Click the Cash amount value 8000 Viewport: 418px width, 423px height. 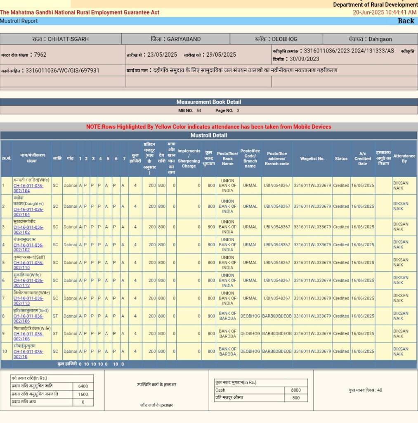coord(295,390)
